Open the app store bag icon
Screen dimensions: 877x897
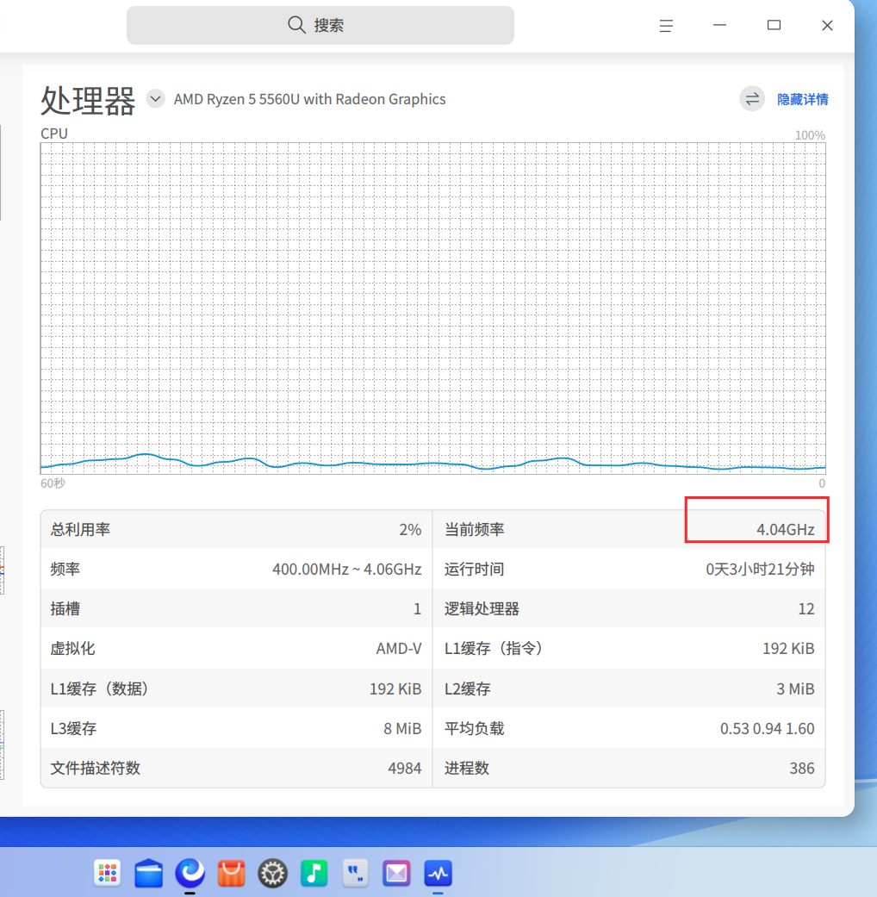[x=231, y=873]
